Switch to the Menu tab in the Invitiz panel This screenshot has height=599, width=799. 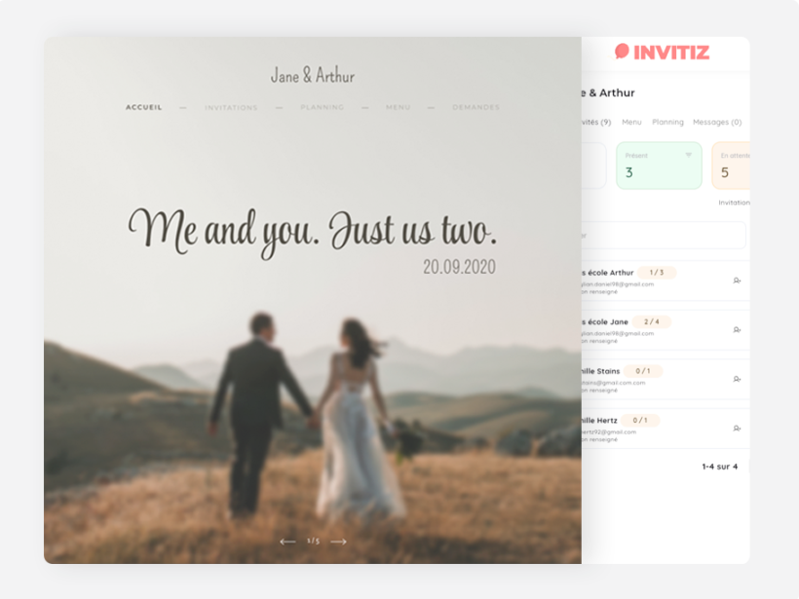click(631, 123)
